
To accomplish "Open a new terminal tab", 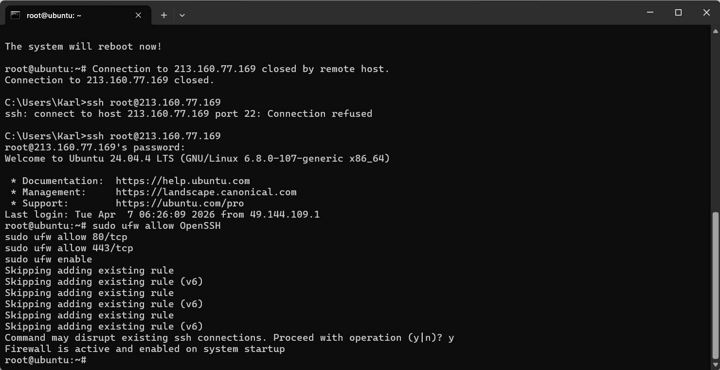I will (164, 15).
